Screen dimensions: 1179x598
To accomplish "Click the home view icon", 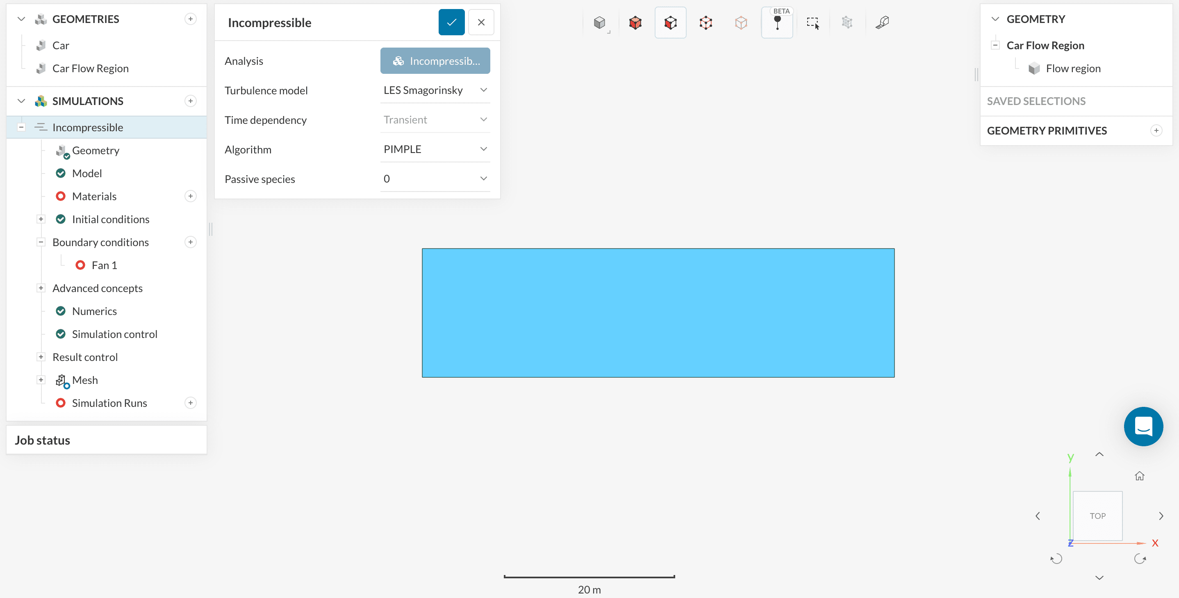I will 1139,476.
